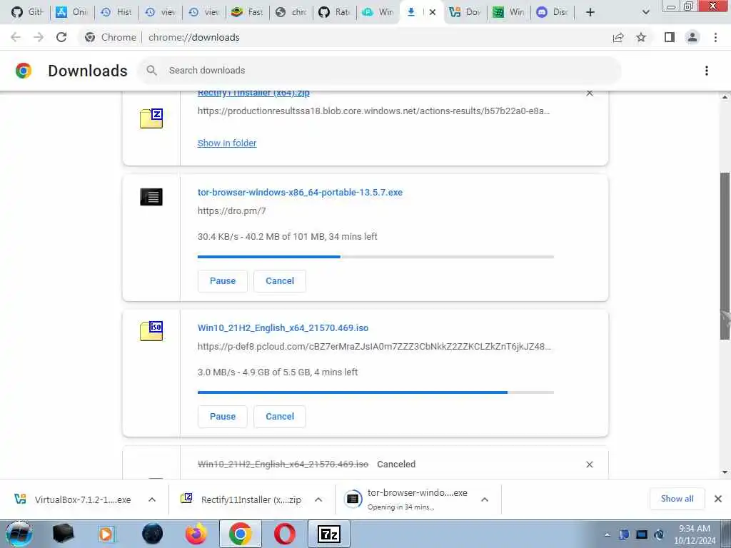
Task: Remove the canceled Win10_21H2 entry from list
Action: click(x=590, y=465)
